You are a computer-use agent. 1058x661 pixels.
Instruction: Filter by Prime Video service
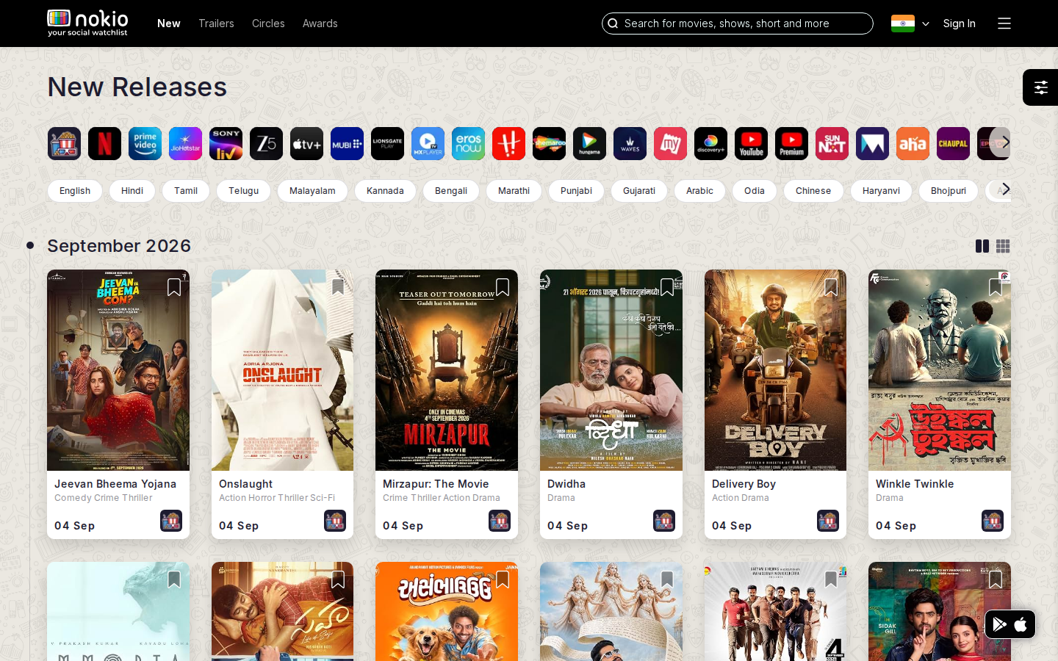click(145, 144)
